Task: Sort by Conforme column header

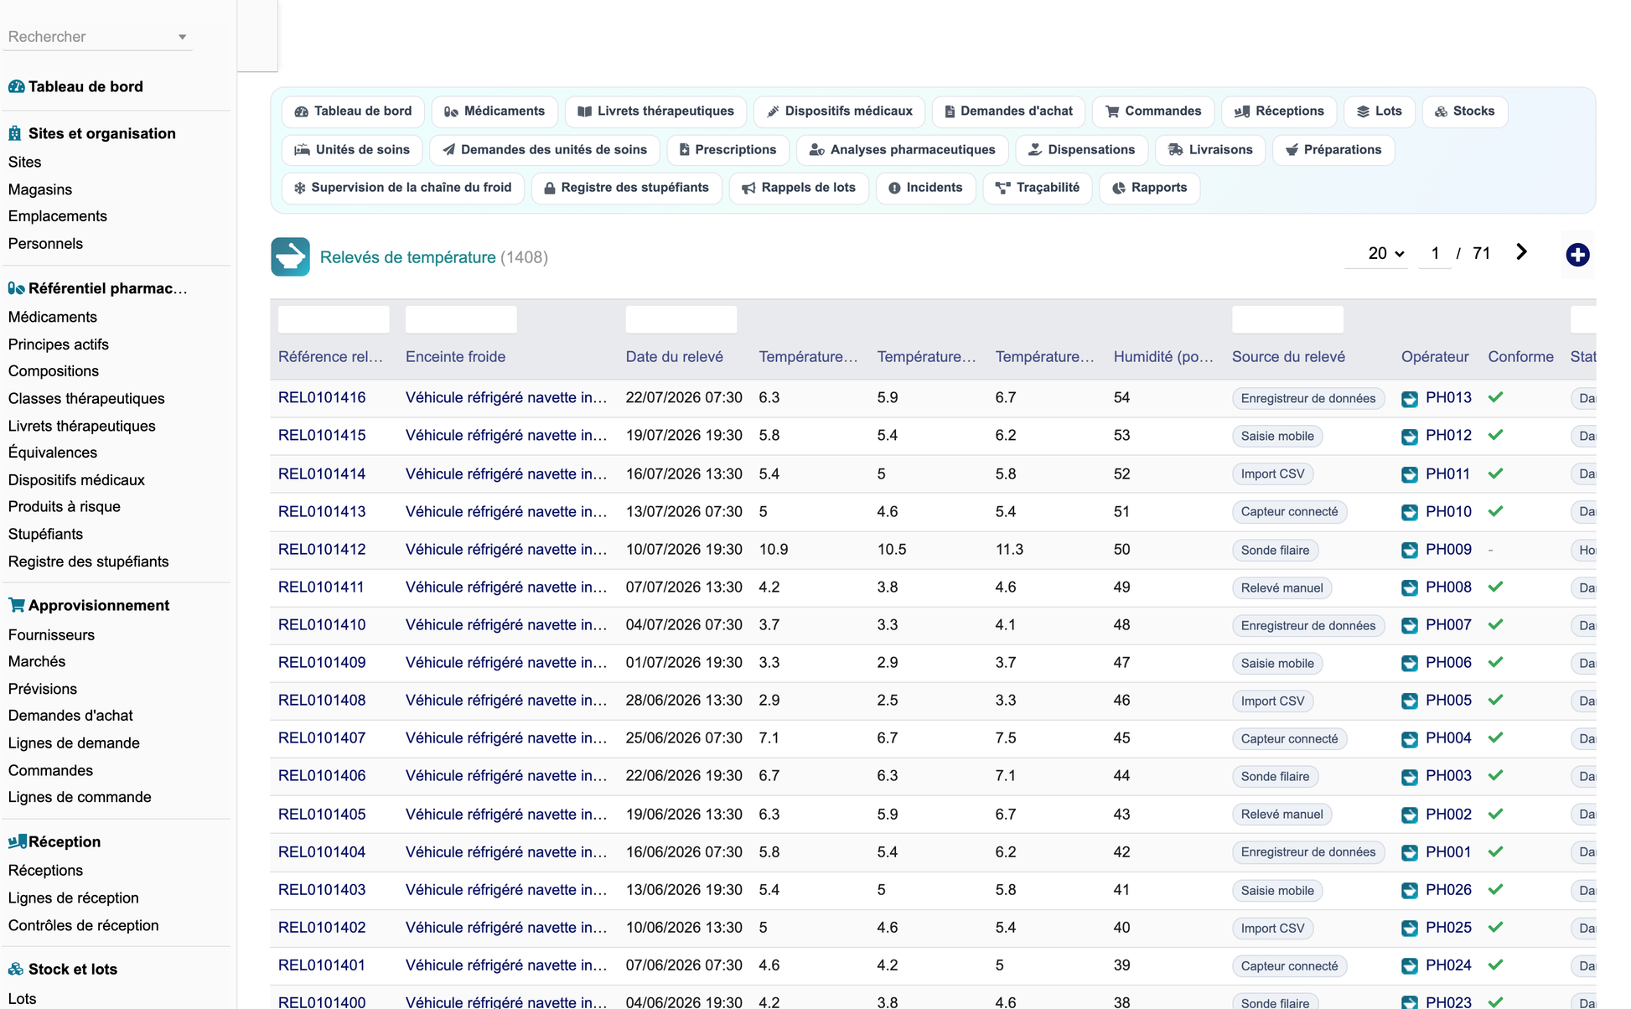Action: (1520, 357)
